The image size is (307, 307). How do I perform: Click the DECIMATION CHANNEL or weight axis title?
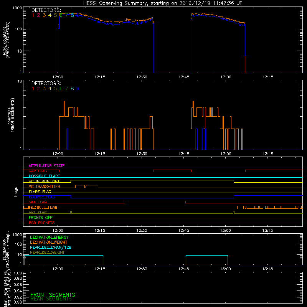6,249
